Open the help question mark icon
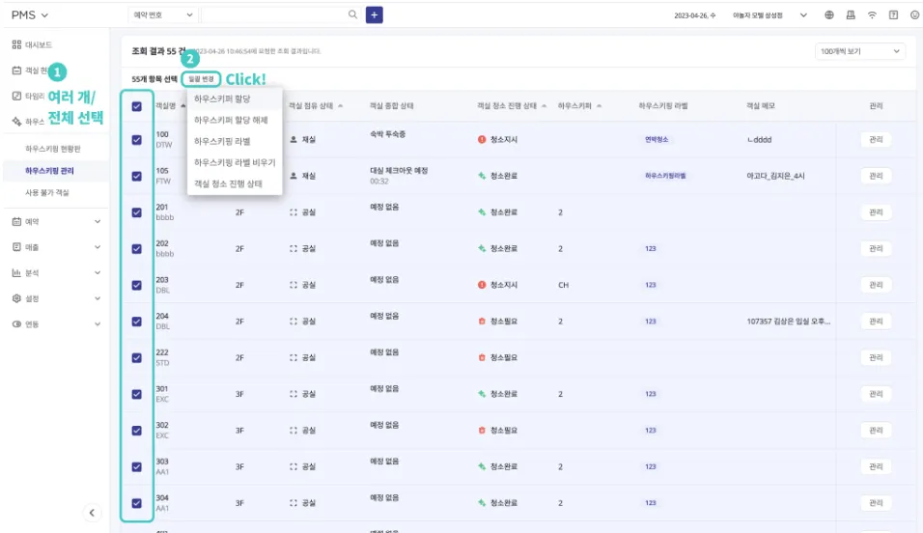This screenshot has width=923, height=533. pyautogui.click(x=893, y=15)
